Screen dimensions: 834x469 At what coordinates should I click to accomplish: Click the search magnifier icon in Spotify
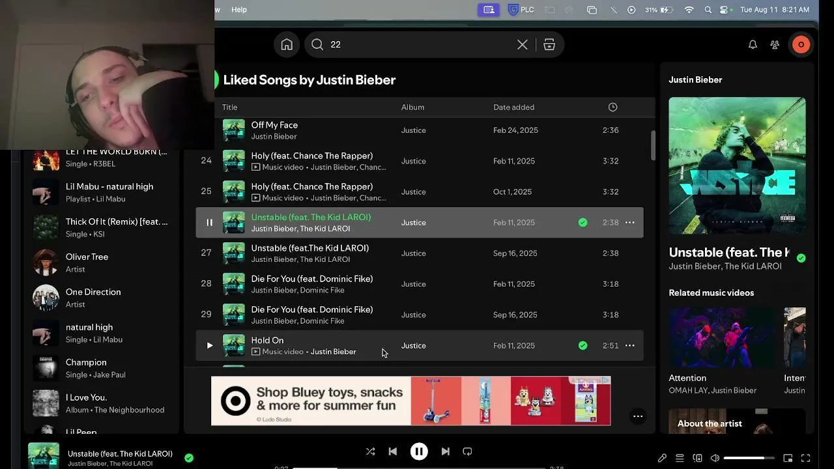(317, 44)
